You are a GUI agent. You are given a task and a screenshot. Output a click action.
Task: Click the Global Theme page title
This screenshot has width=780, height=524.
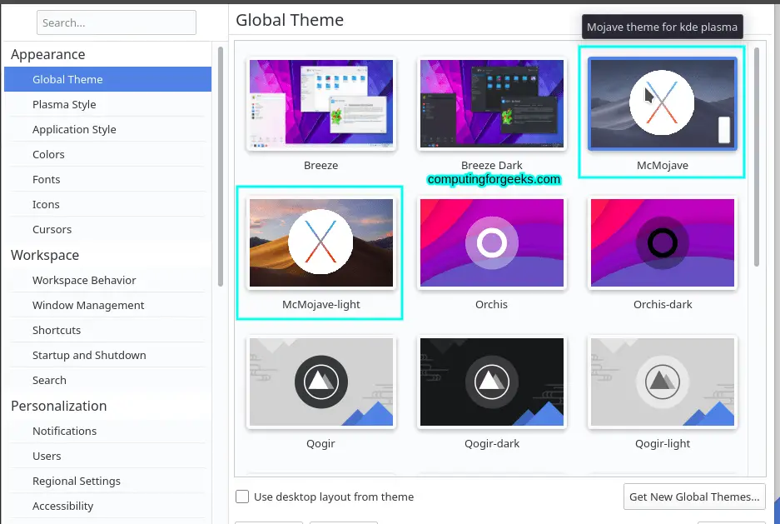[x=290, y=20]
